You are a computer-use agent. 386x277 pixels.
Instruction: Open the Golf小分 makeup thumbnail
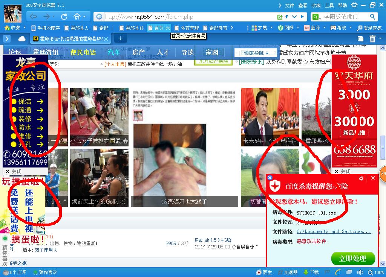tap(99, 178)
